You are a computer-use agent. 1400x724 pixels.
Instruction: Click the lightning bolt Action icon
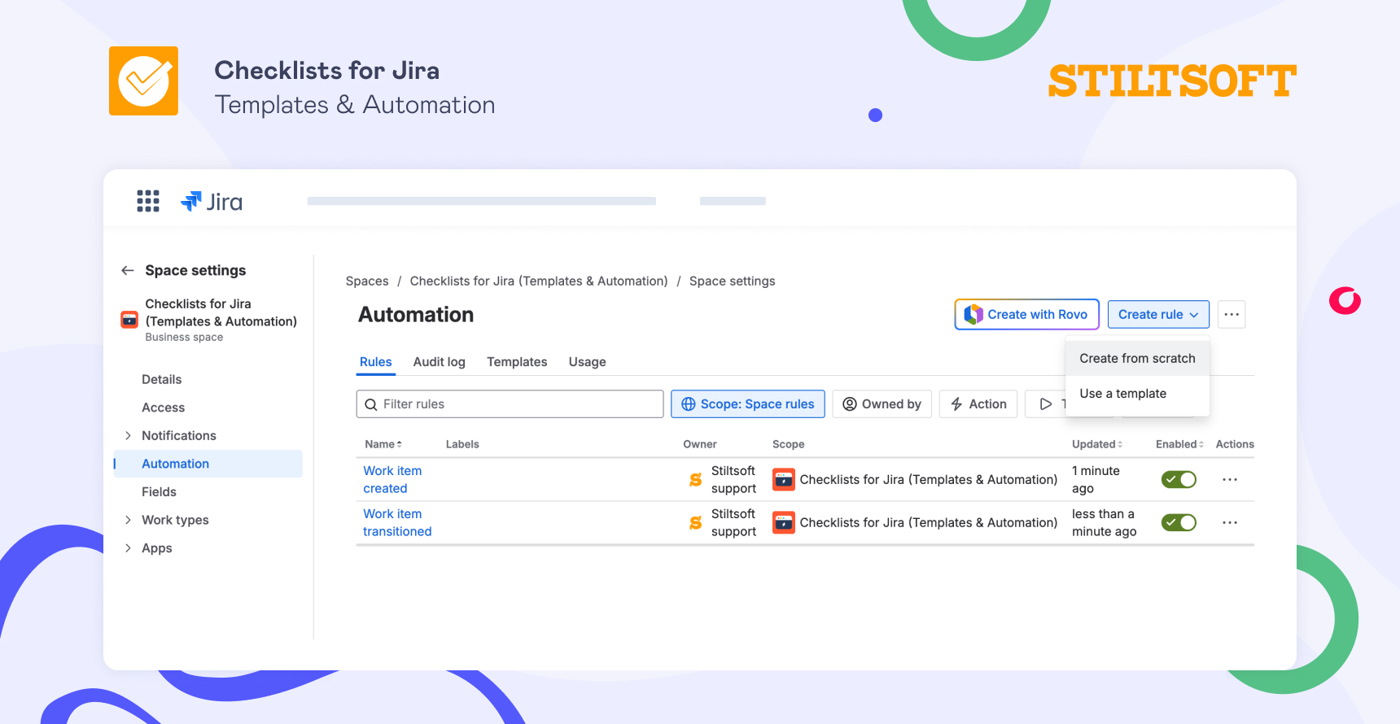[x=957, y=404]
